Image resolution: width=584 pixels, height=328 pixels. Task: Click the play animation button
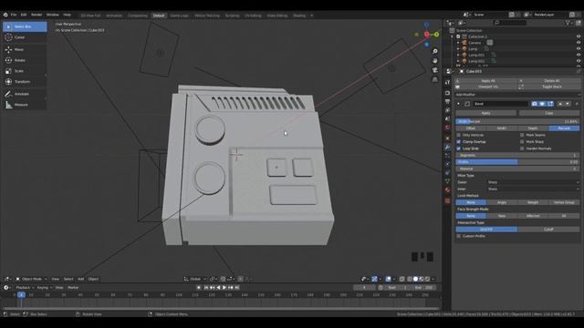click(224, 288)
